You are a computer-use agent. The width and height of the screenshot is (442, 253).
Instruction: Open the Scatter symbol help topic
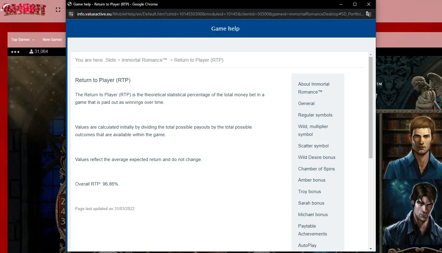click(x=313, y=146)
